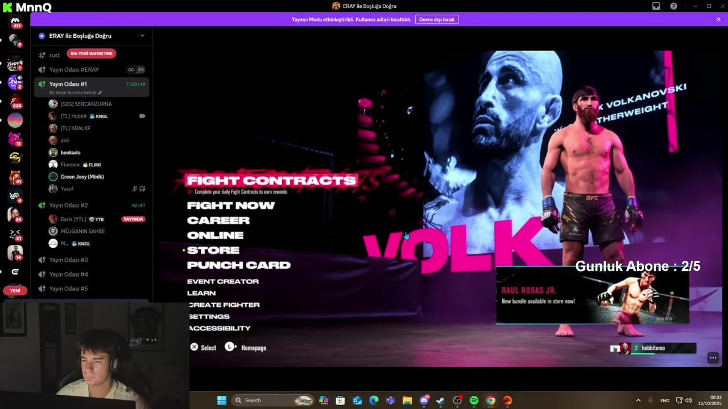Click the Homepage L button prompt
Screen dimensions: 728x409
click(x=246, y=347)
